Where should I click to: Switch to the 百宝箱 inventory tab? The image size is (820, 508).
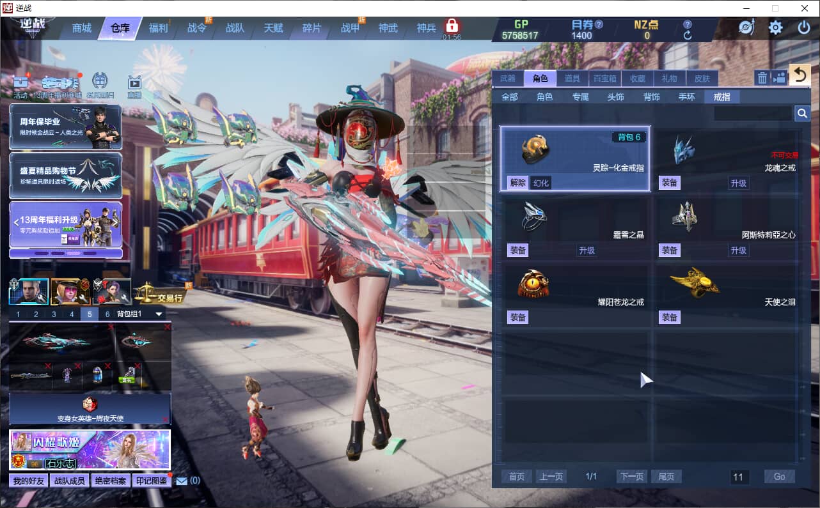click(x=604, y=79)
